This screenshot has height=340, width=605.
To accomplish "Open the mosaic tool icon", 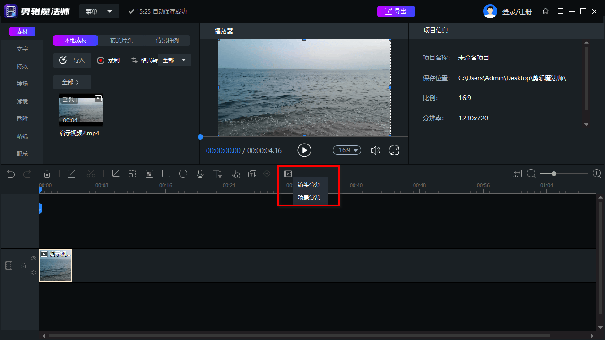I will pos(149,174).
